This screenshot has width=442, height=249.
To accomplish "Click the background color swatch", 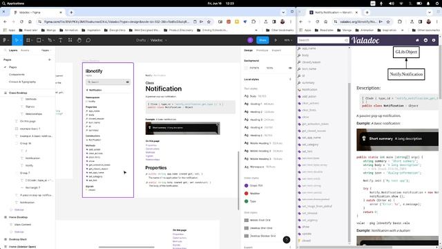I will pos(246,68).
